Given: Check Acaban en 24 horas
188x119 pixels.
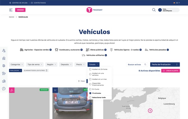Looking at the screenshot, I should [x=90, y=69].
